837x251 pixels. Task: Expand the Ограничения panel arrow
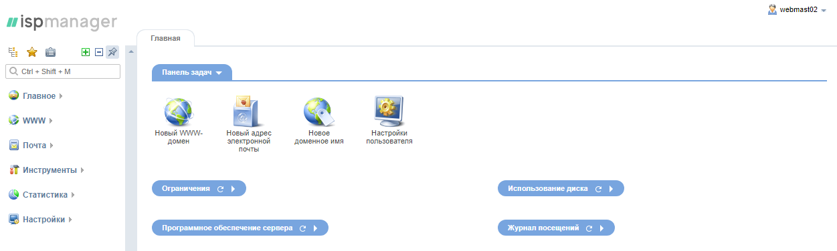point(233,189)
